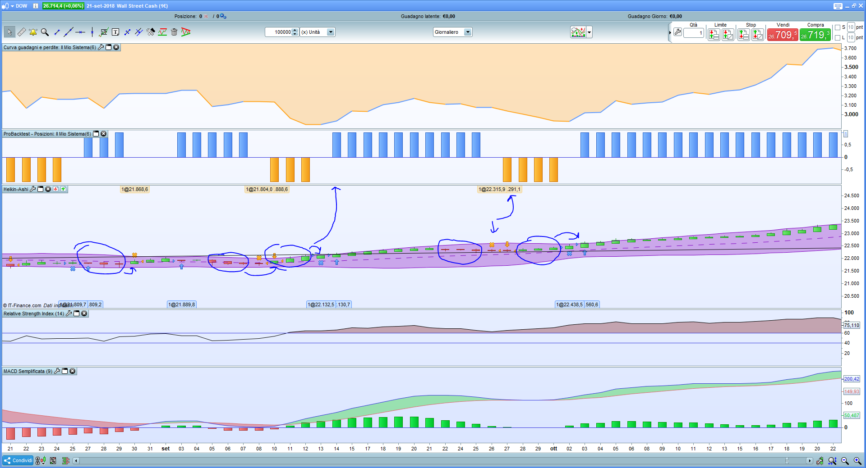
Task: Open the list view icon in bottom bar
Action: [53, 460]
